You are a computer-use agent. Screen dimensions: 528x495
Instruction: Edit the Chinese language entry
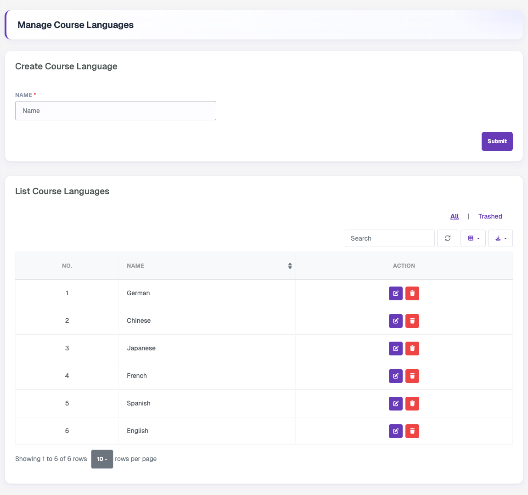(x=396, y=321)
